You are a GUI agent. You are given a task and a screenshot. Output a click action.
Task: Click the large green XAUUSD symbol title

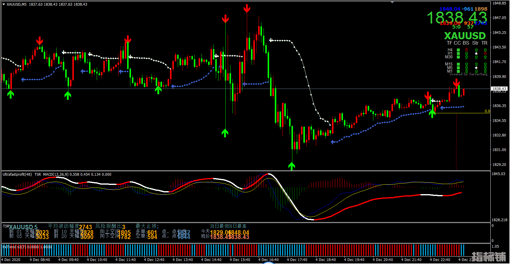tap(465, 36)
